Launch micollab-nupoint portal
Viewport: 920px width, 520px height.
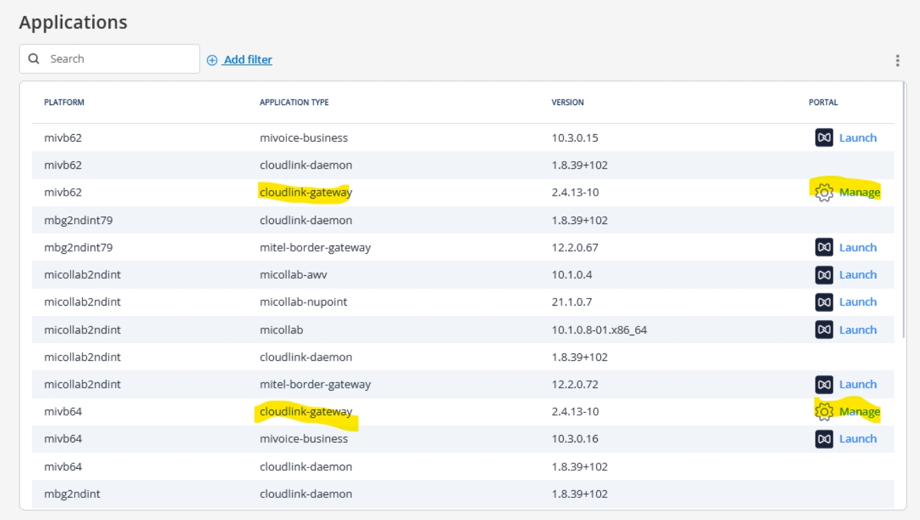(x=858, y=302)
